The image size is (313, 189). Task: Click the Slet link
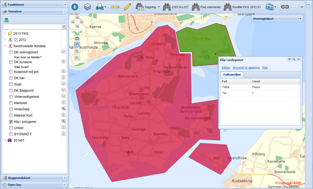point(265,68)
